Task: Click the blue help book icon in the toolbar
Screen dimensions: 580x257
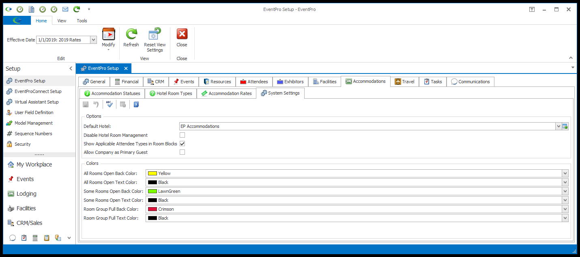Action: pos(136,104)
